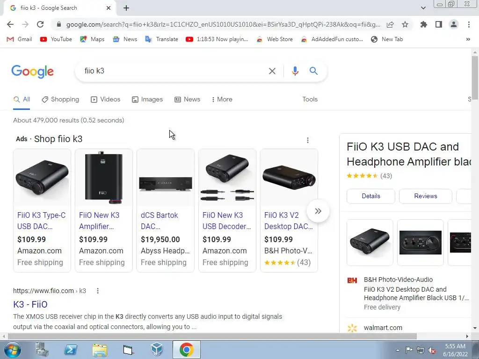
Task: Open the ads three-dot options menu
Action: click(x=308, y=140)
